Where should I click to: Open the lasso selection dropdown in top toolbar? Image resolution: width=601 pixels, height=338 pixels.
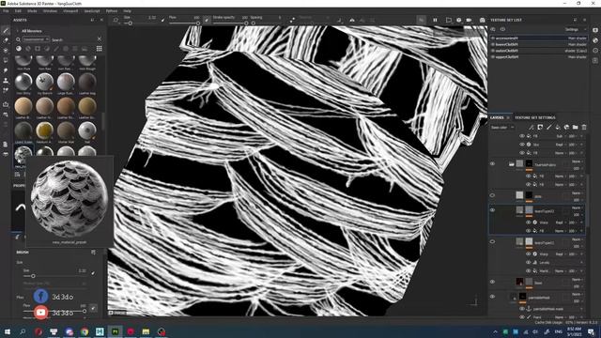click(116, 20)
